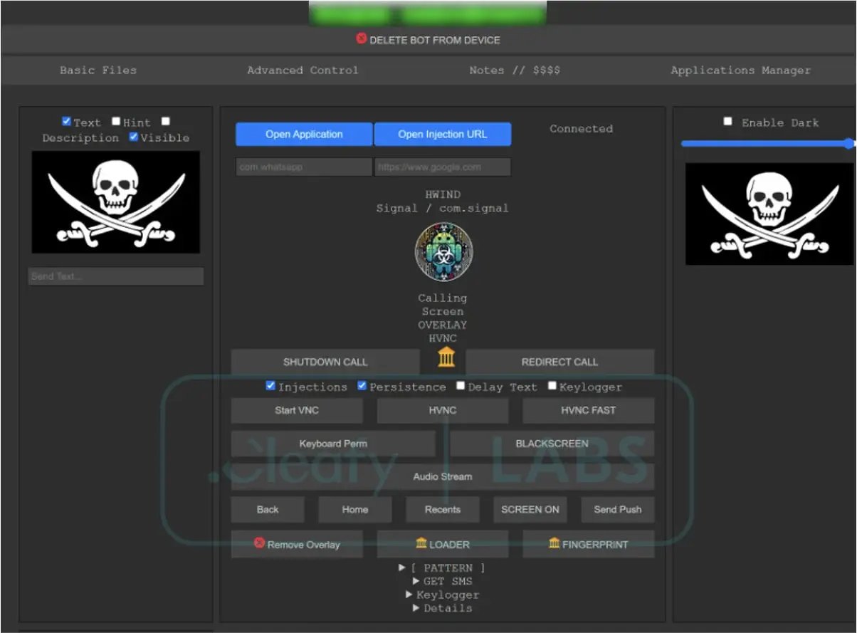Click the REDIRECT CALL button
Screen dimensions: 857x633
point(559,362)
